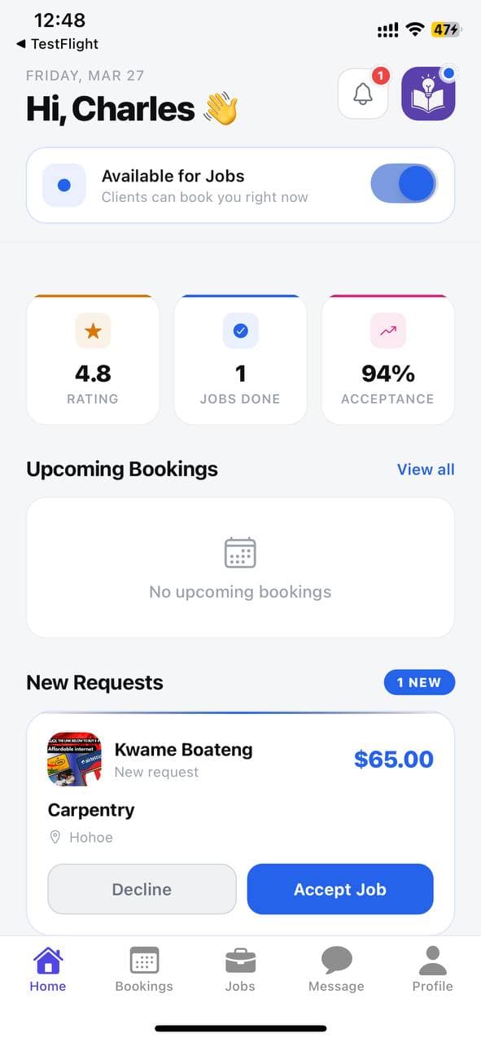Open the notification bell with badge
This screenshot has height=1042, width=481.
pyautogui.click(x=363, y=93)
